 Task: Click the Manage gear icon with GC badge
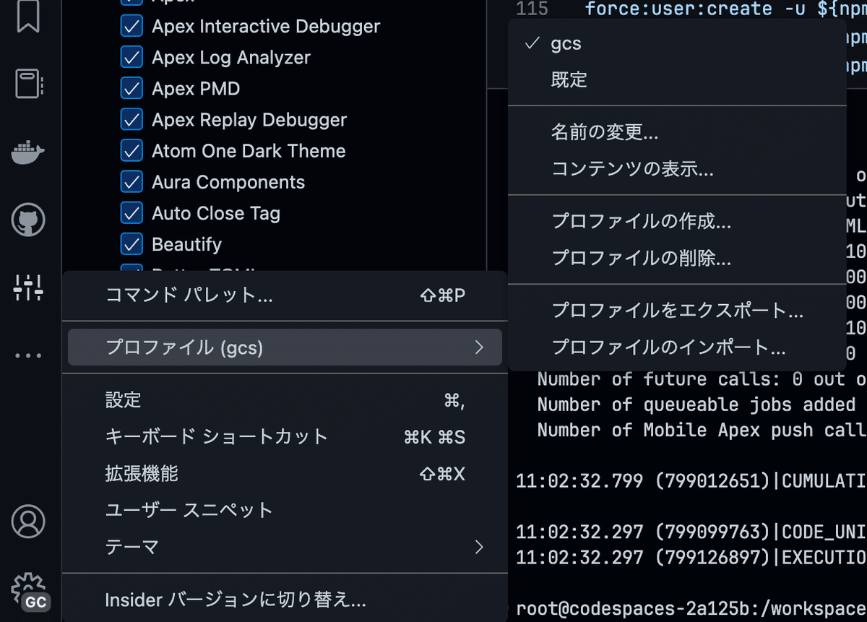30,591
